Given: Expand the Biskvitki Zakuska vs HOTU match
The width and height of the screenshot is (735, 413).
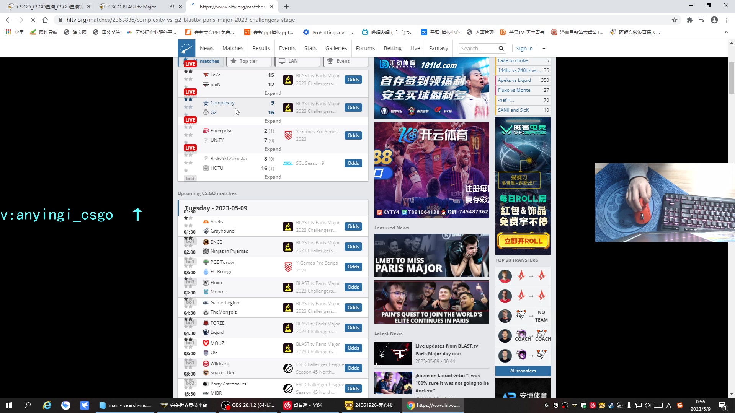Looking at the screenshot, I should click(273, 177).
